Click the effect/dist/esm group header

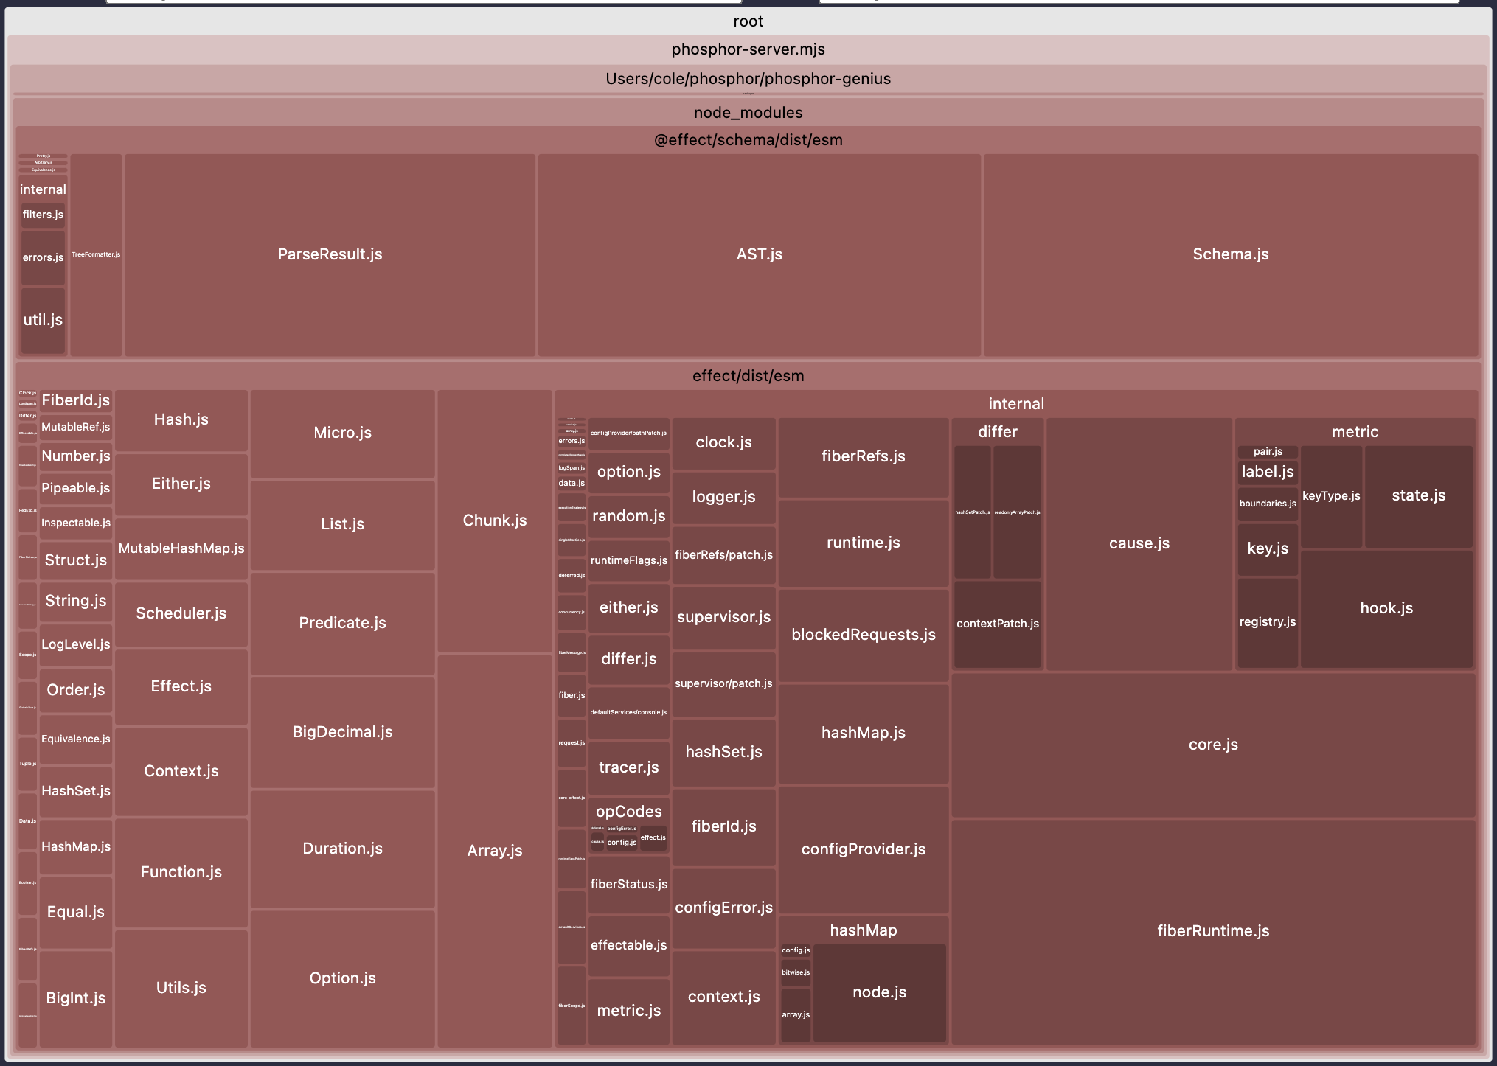tap(748, 376)
